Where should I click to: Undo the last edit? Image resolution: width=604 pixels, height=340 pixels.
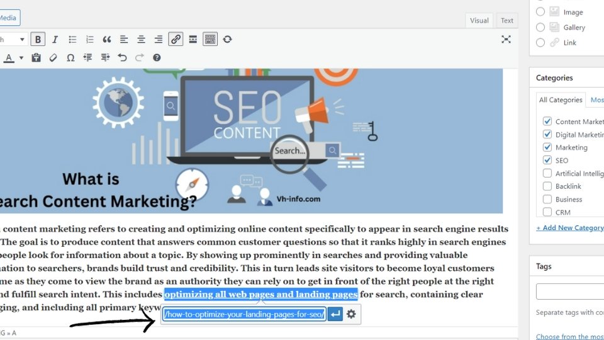pyautogui.click(x=122, y=58)
